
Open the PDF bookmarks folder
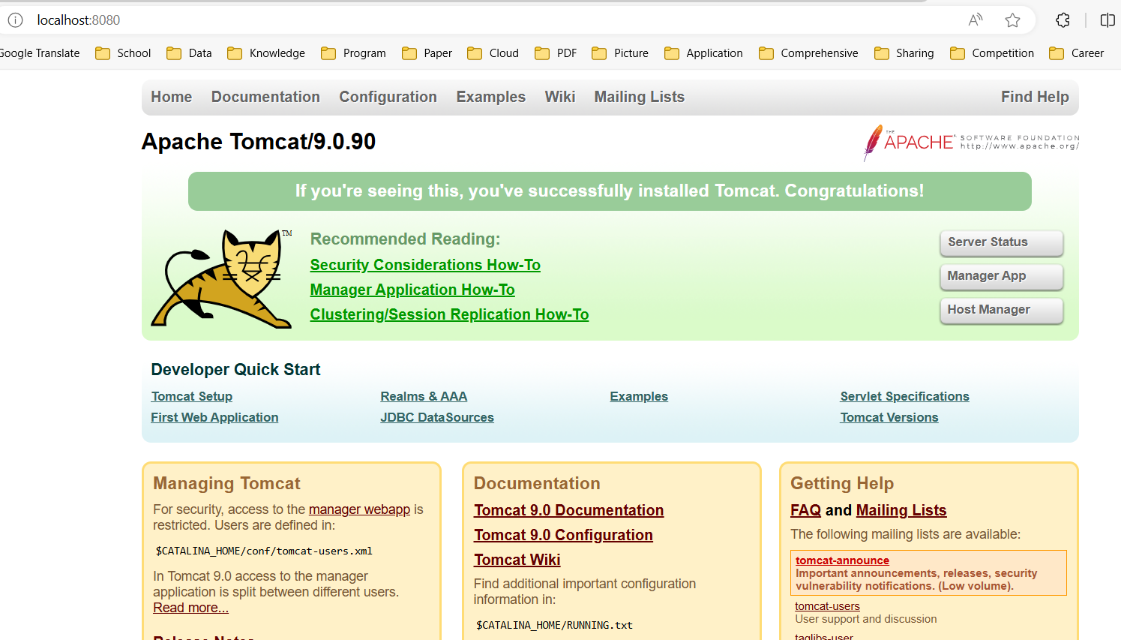point(556,53)
